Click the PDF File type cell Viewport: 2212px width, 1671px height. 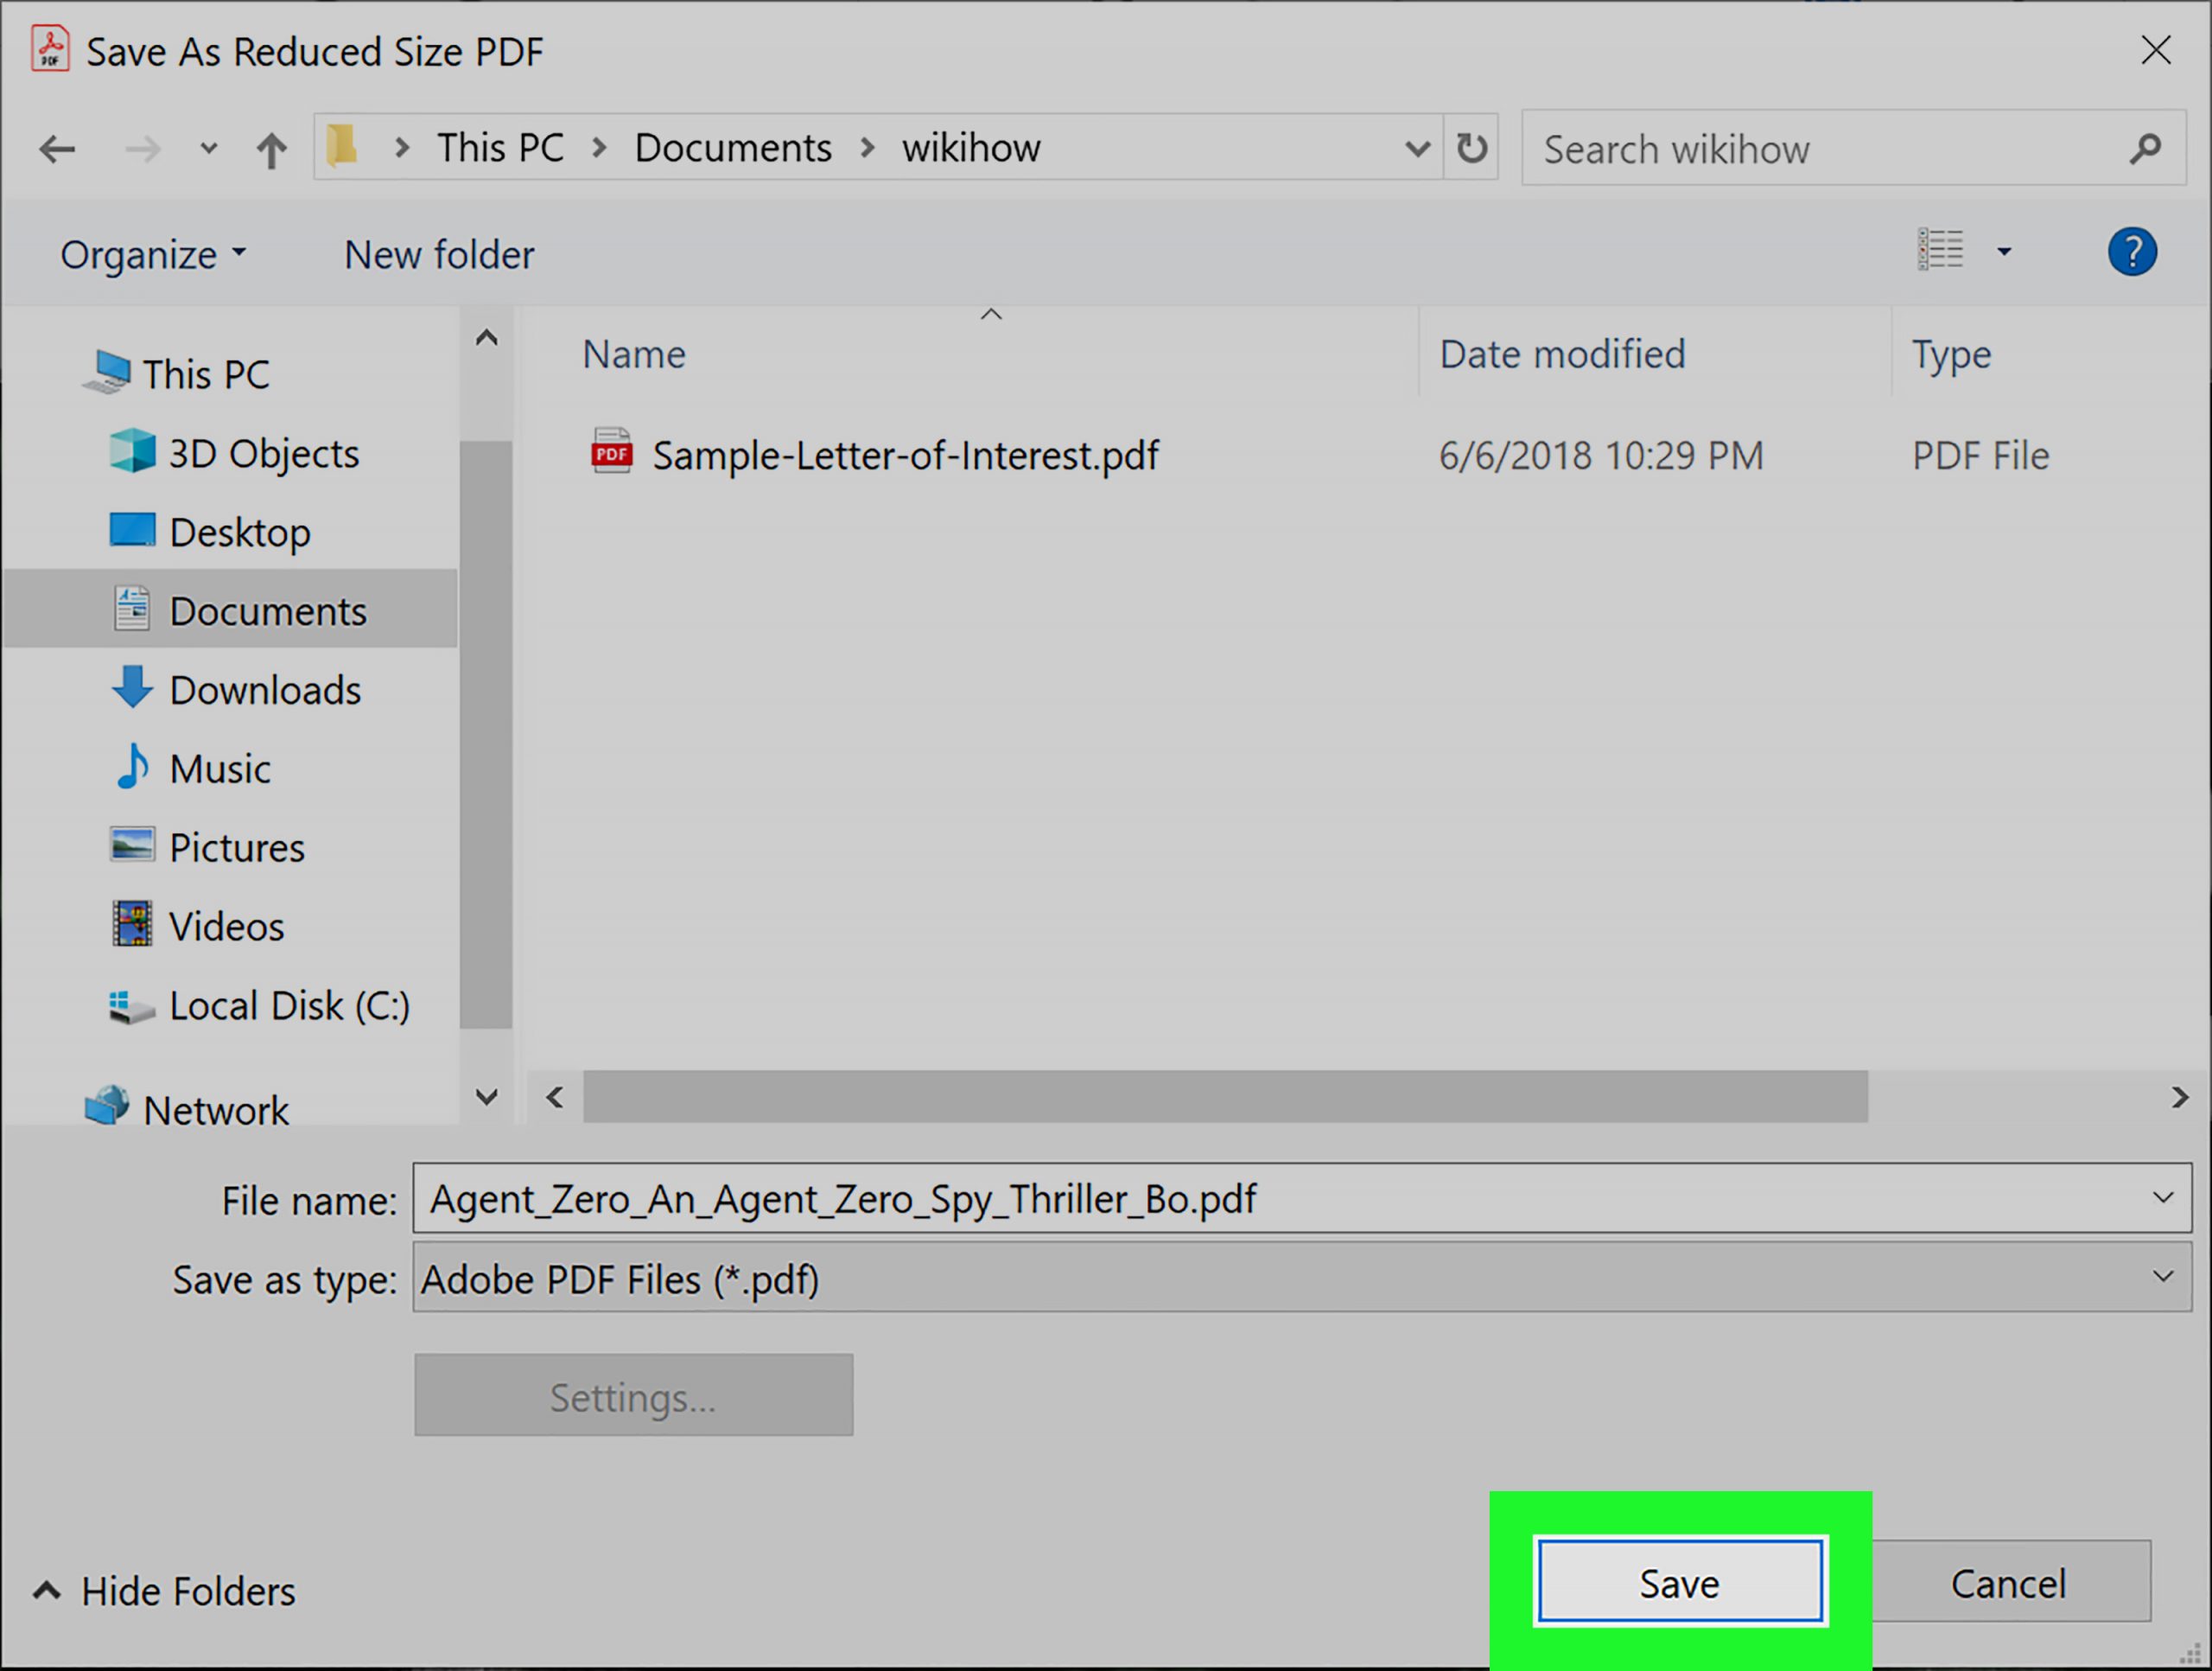click(1980, 456)
